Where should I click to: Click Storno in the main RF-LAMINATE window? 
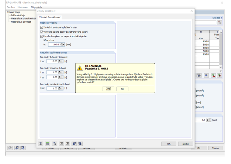(215, 148)
